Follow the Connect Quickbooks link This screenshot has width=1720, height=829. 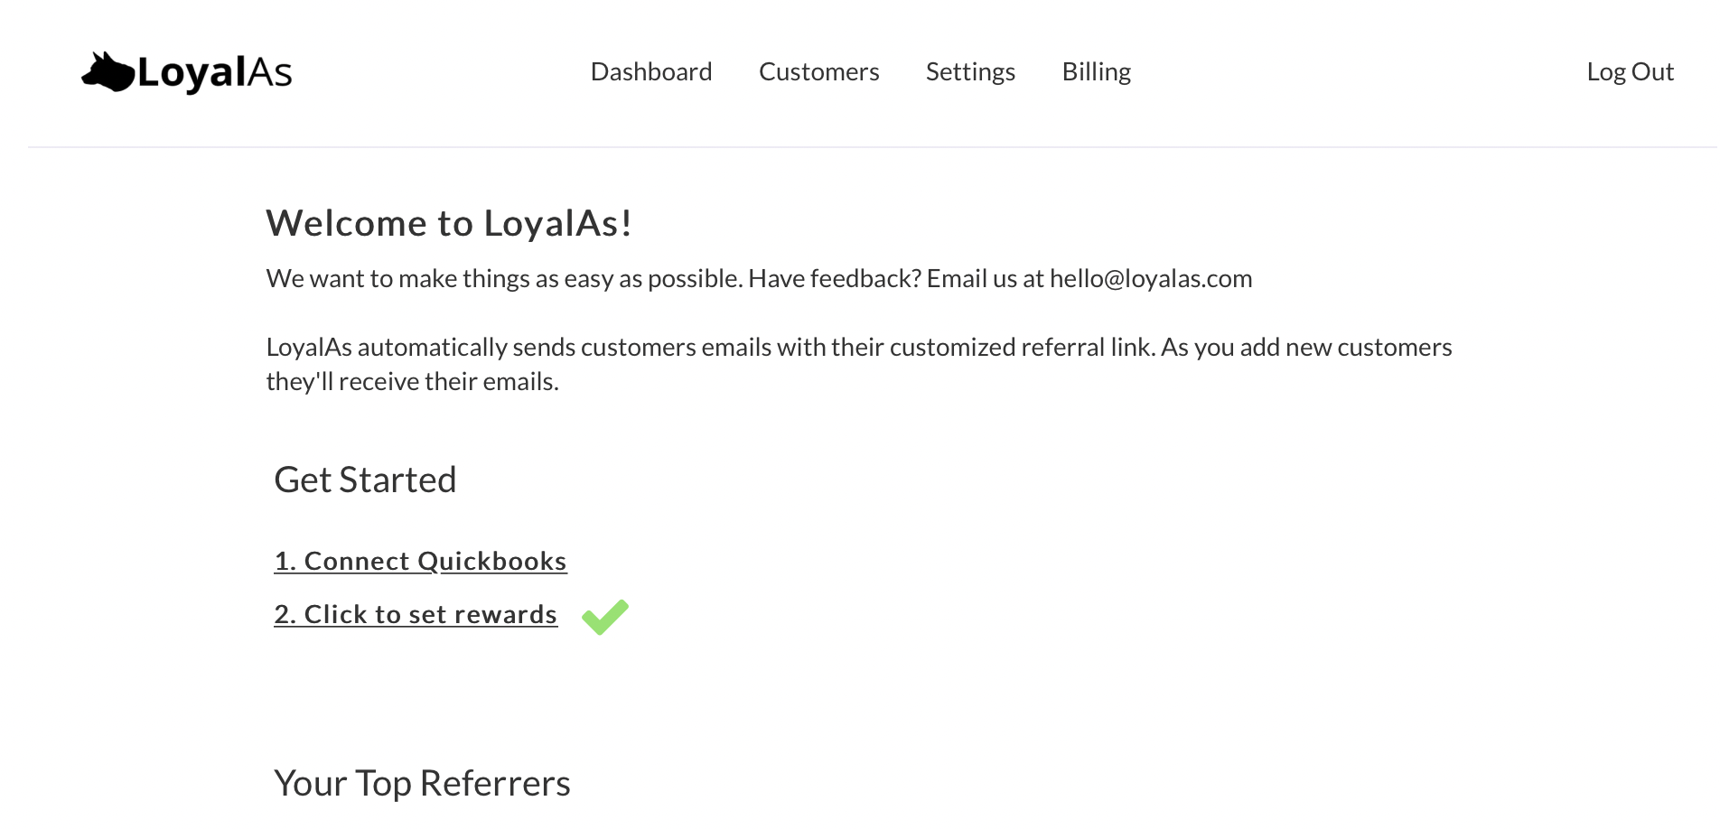point(420,561)
